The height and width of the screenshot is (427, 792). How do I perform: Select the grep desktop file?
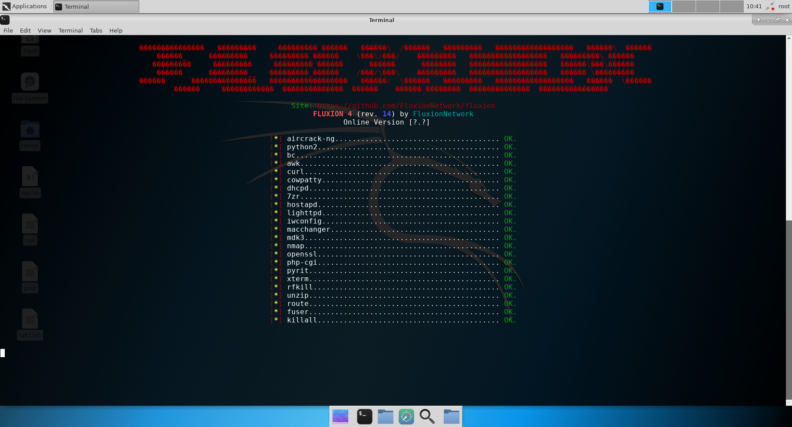coord(30,277)
